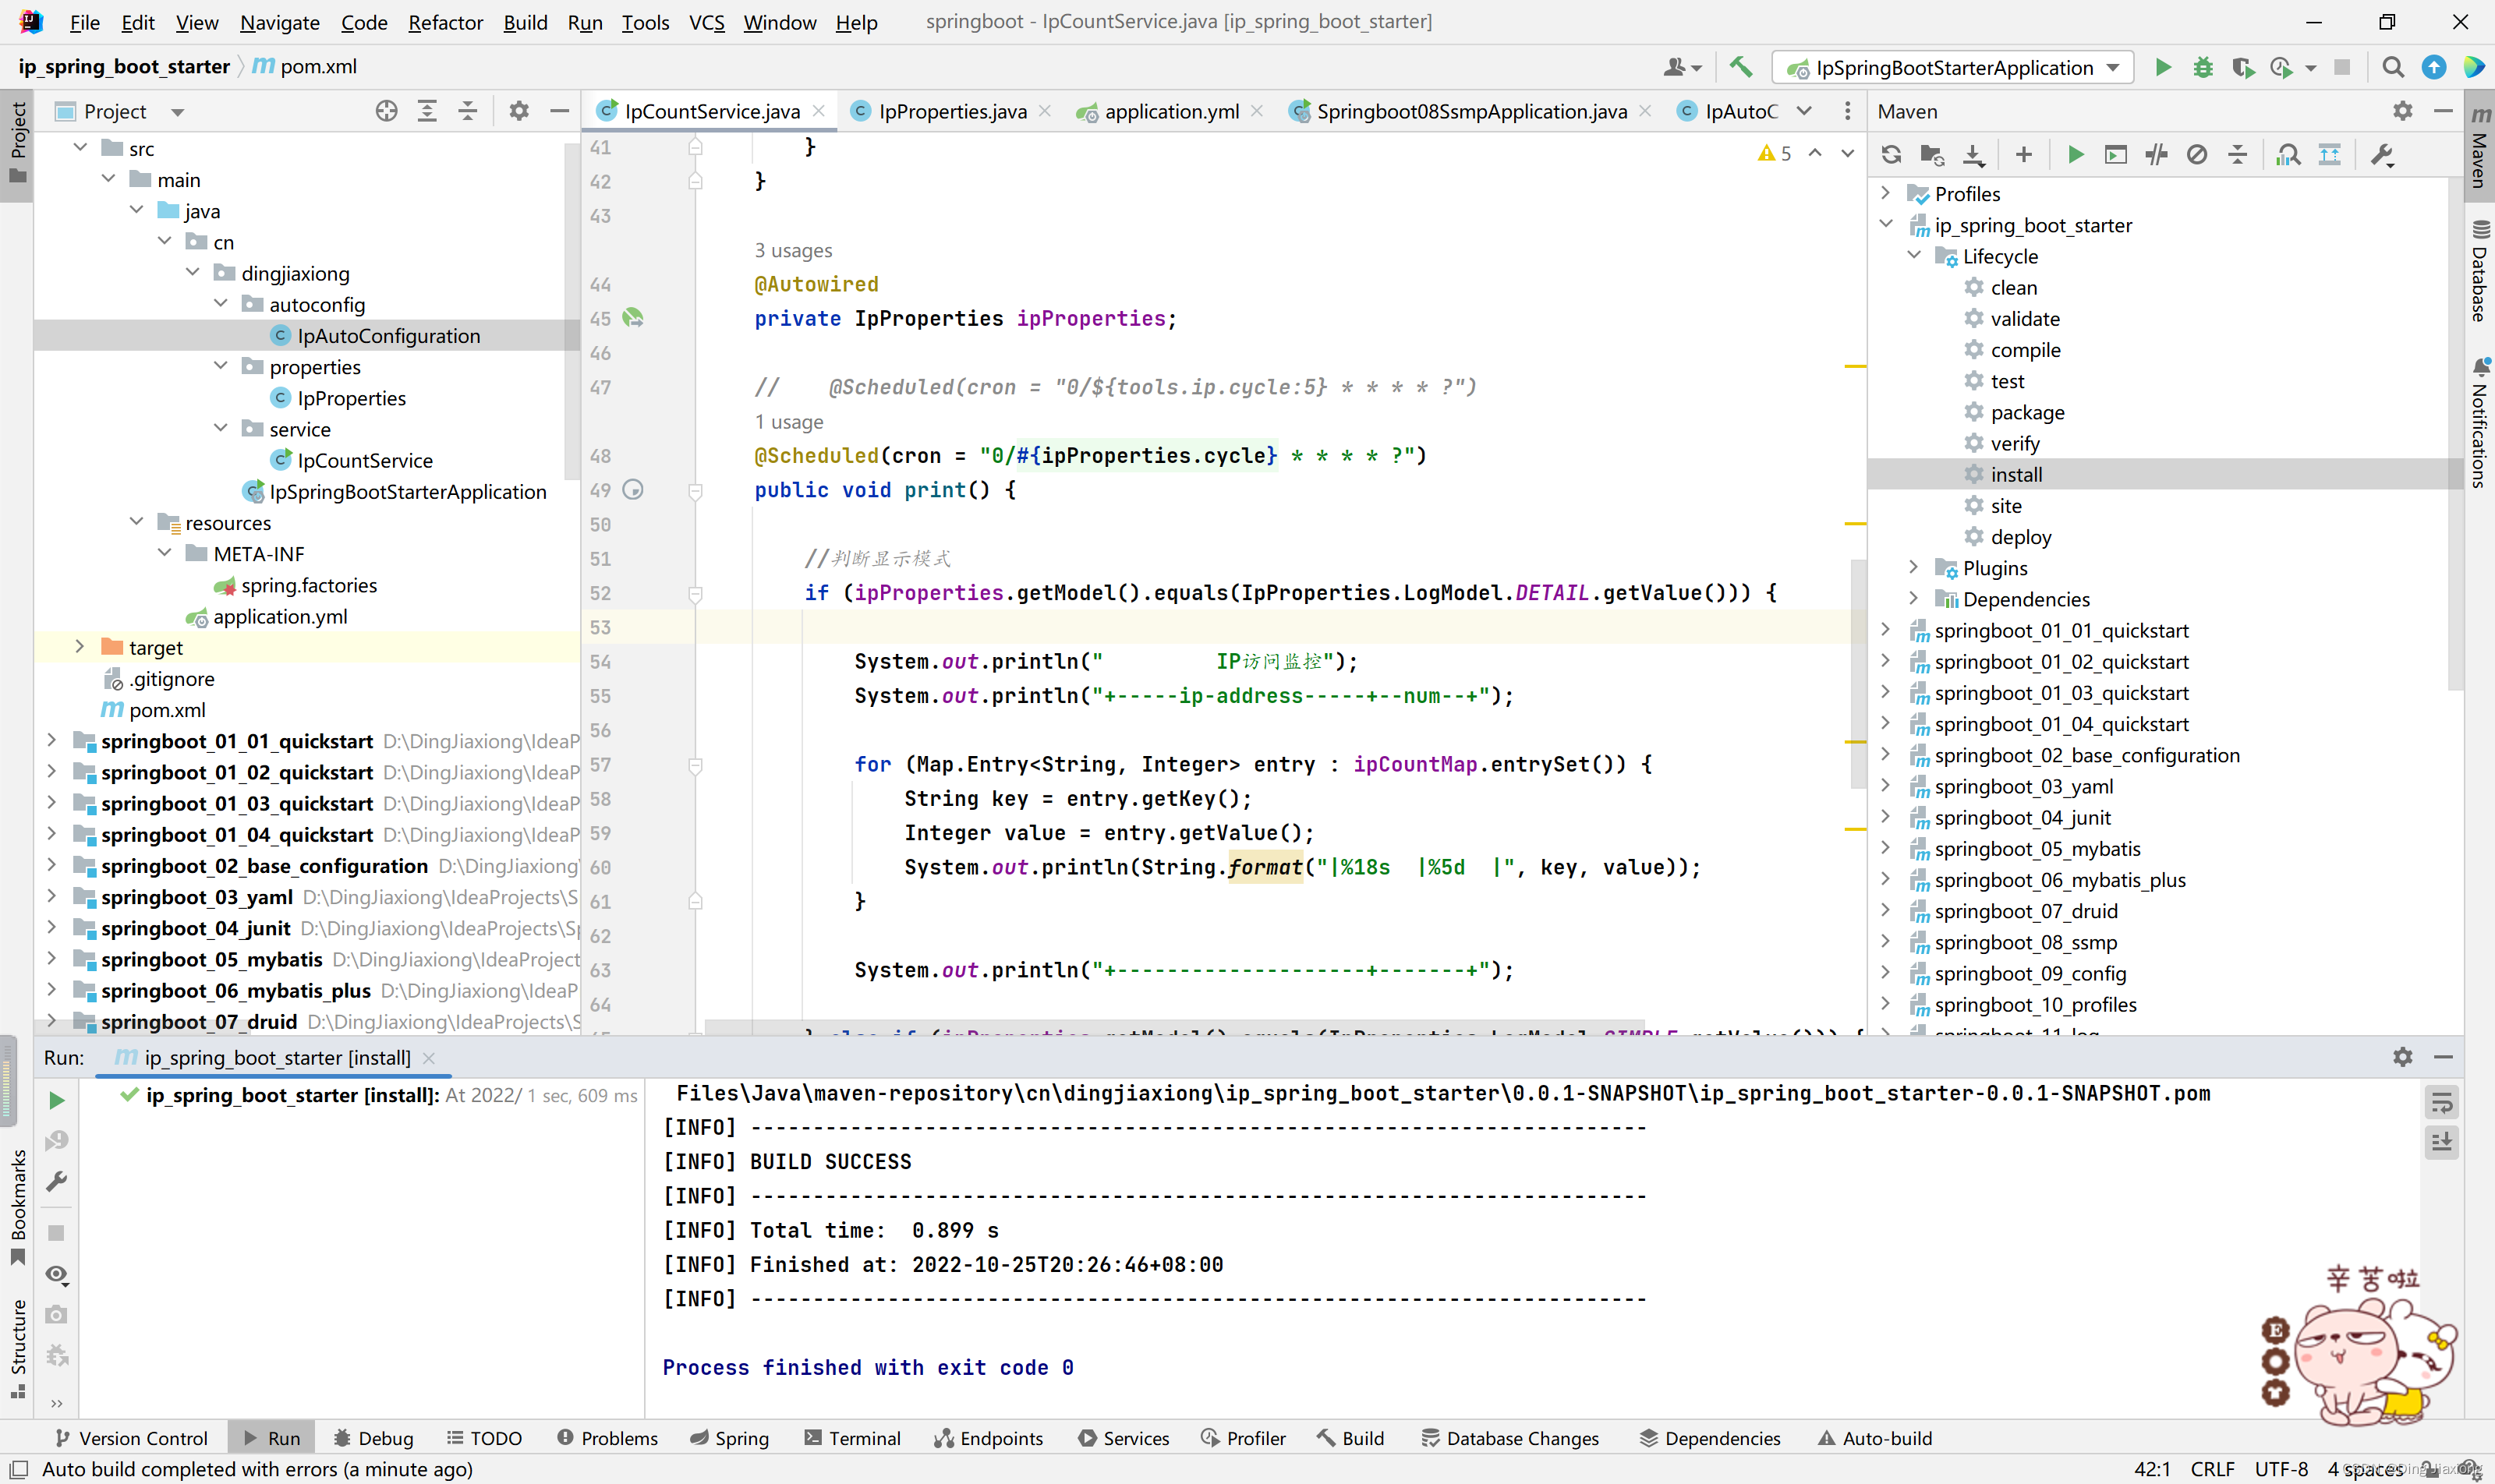Click gutter bean icon on line 45

pyautogui.click(x=633, y=318)
